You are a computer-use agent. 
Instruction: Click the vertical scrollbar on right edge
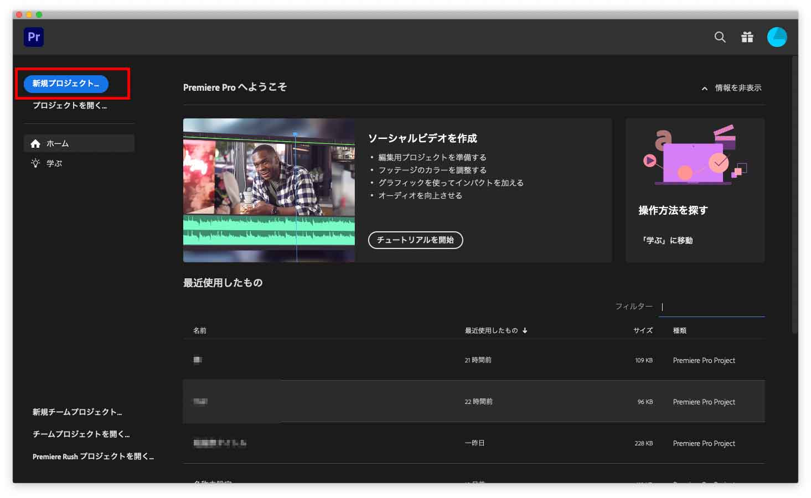click(794, 194)
